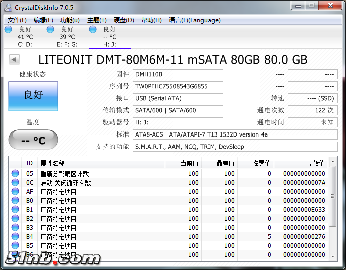346x270 pixels.
Task: Click the scrollbar up arrow in attribute list
Action: pos(333,162)
